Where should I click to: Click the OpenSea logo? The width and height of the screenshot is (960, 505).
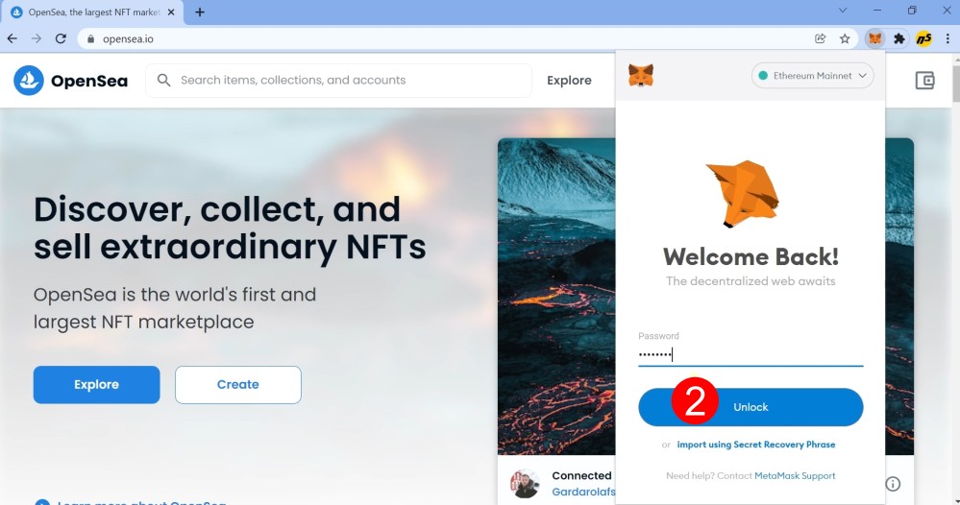point(70,80)
